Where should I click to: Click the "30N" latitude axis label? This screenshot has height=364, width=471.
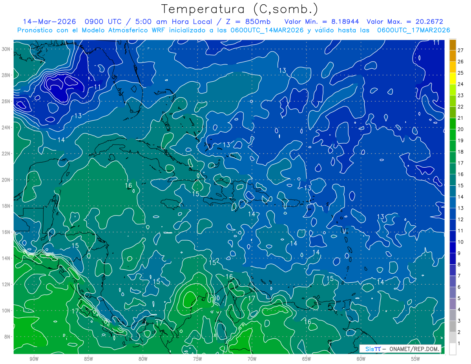pos(5,49)
